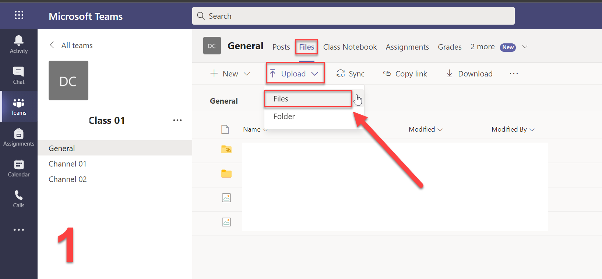The image size is (602, 279).
Task: Click the Class 01 team name
Action: coord(107,120)
